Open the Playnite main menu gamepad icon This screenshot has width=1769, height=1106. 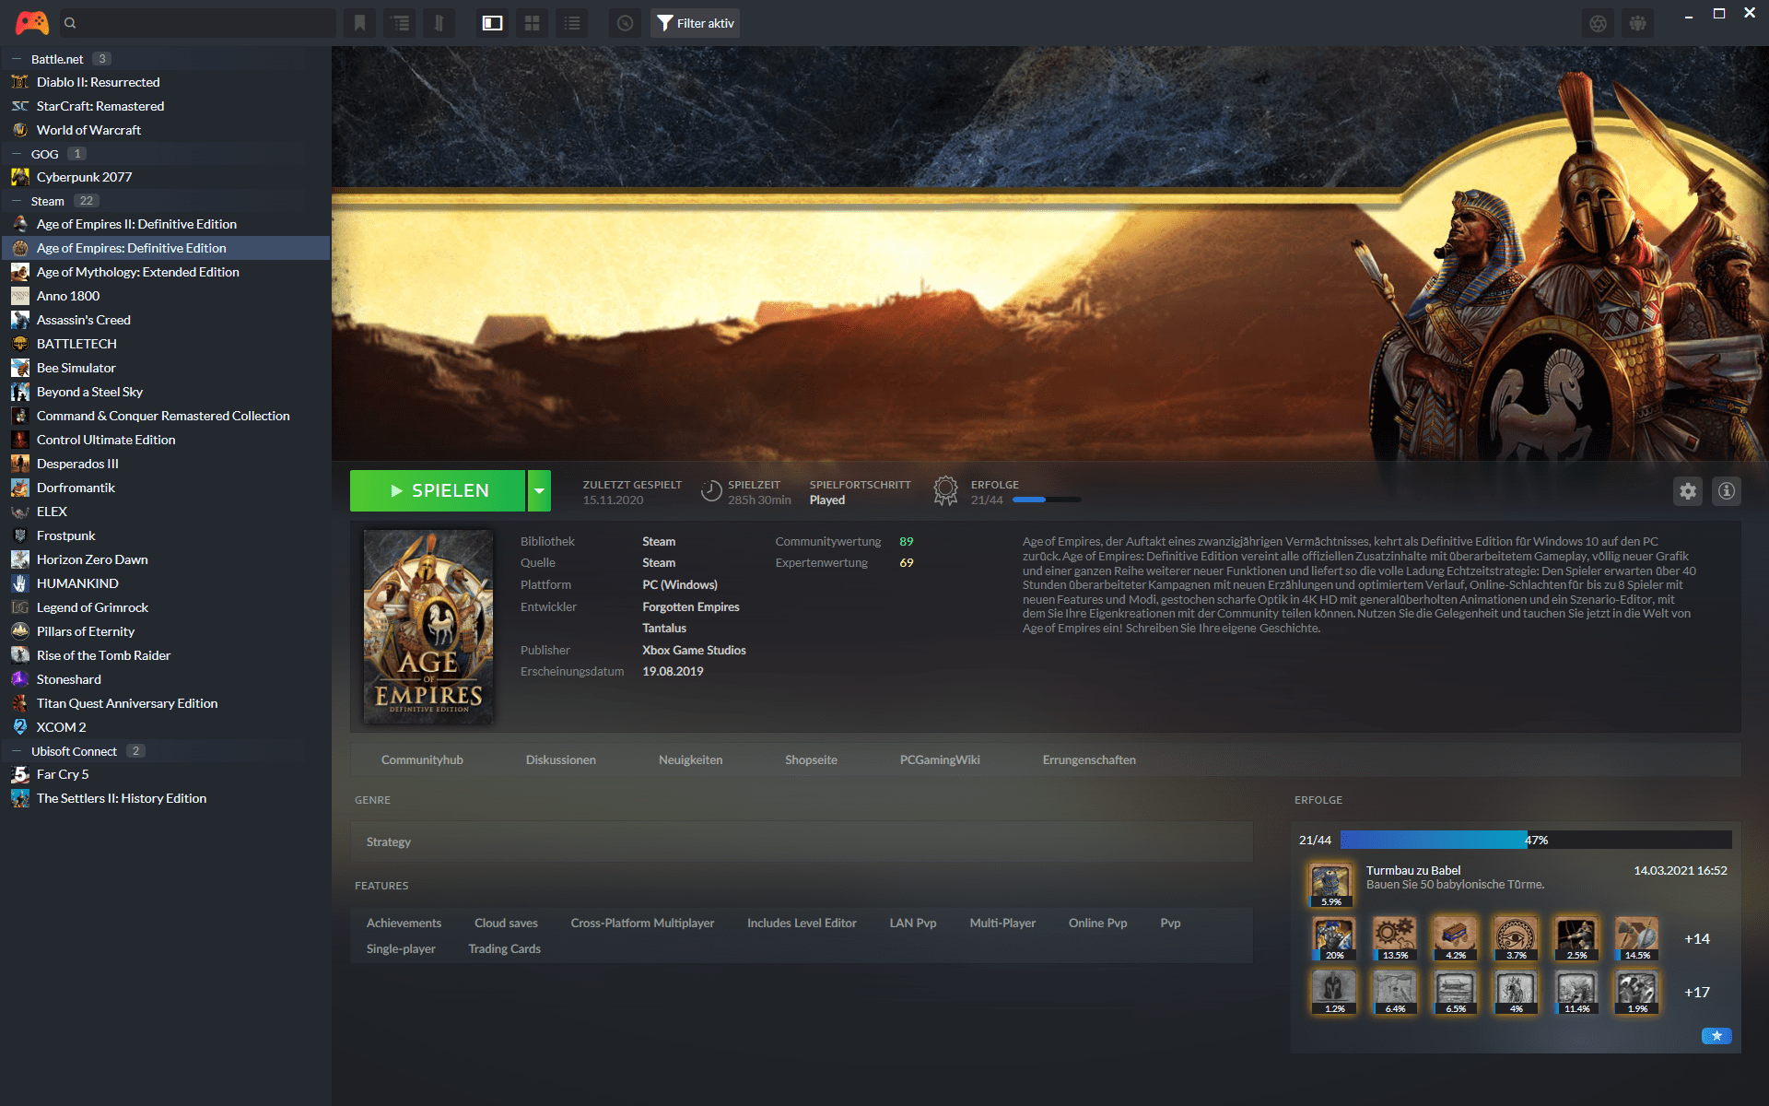coord(32,23)
